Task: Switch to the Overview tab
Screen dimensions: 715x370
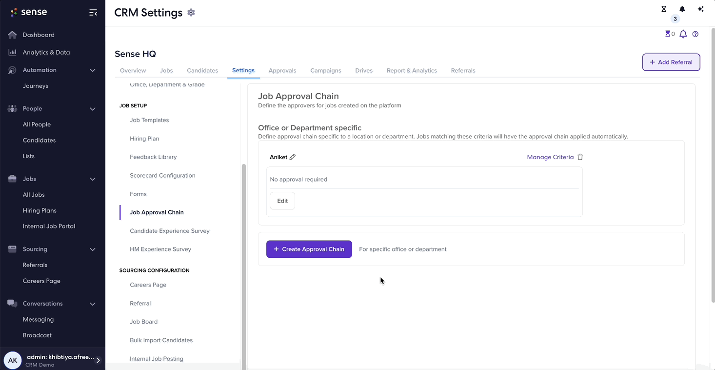Action: (x=133, y=70)
